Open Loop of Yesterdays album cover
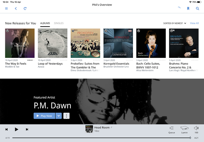204x142 pixels. 53,43
